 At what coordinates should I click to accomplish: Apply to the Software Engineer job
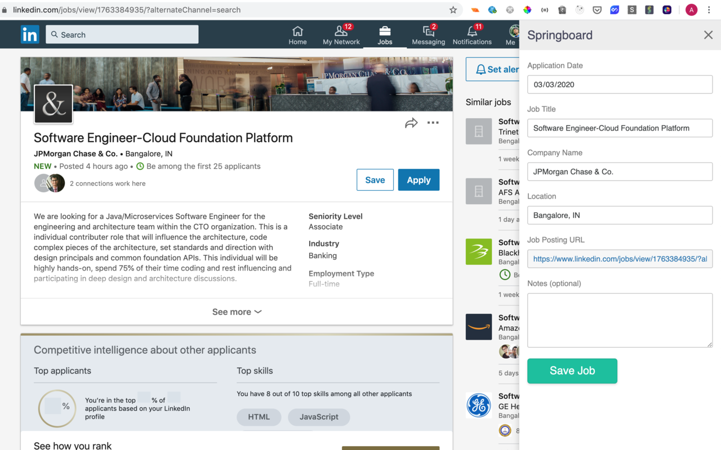419,180
